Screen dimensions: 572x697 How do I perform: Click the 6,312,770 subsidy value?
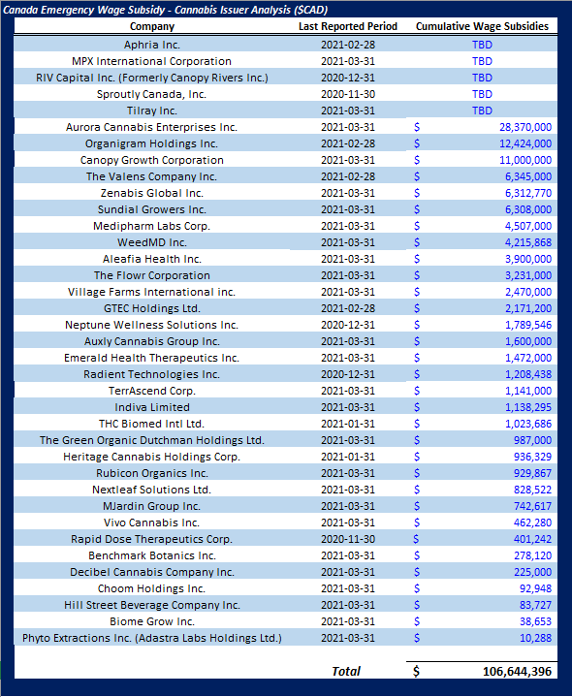point(528,193)
